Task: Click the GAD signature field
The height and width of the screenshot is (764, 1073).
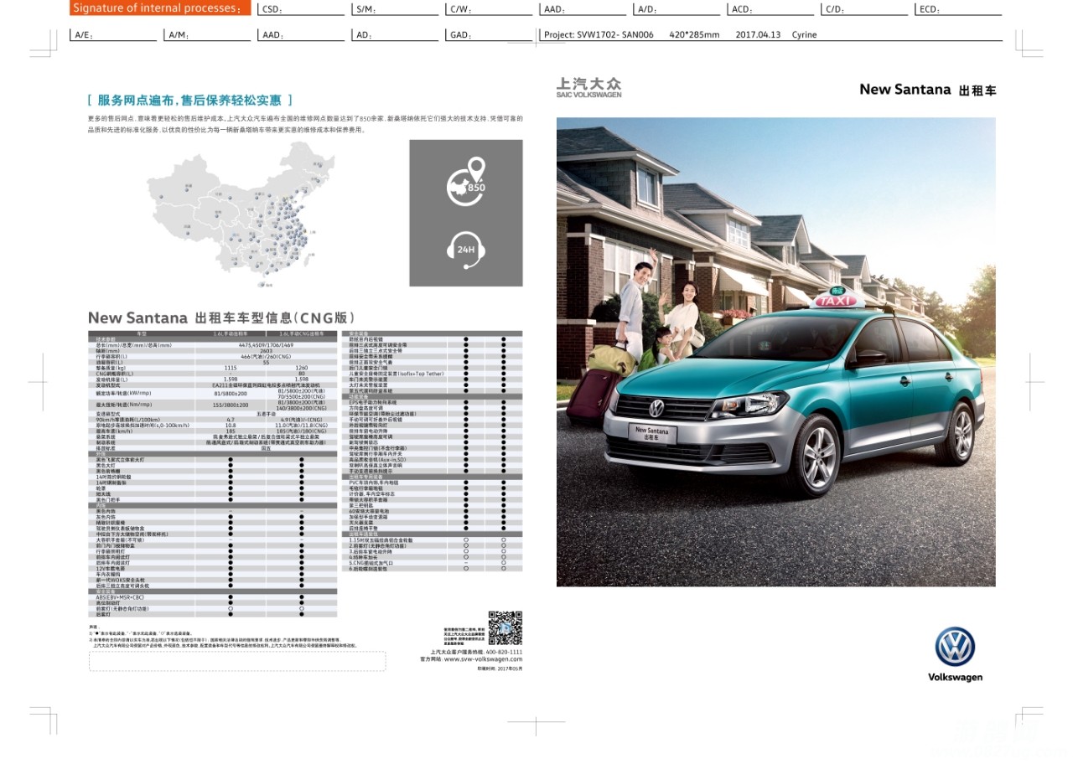Action: point(490,34)
